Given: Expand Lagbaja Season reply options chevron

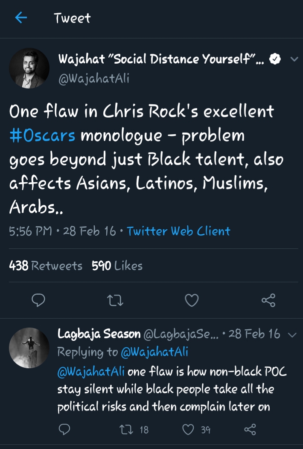Looking at the screenshot, I should [x=292, y=334].
